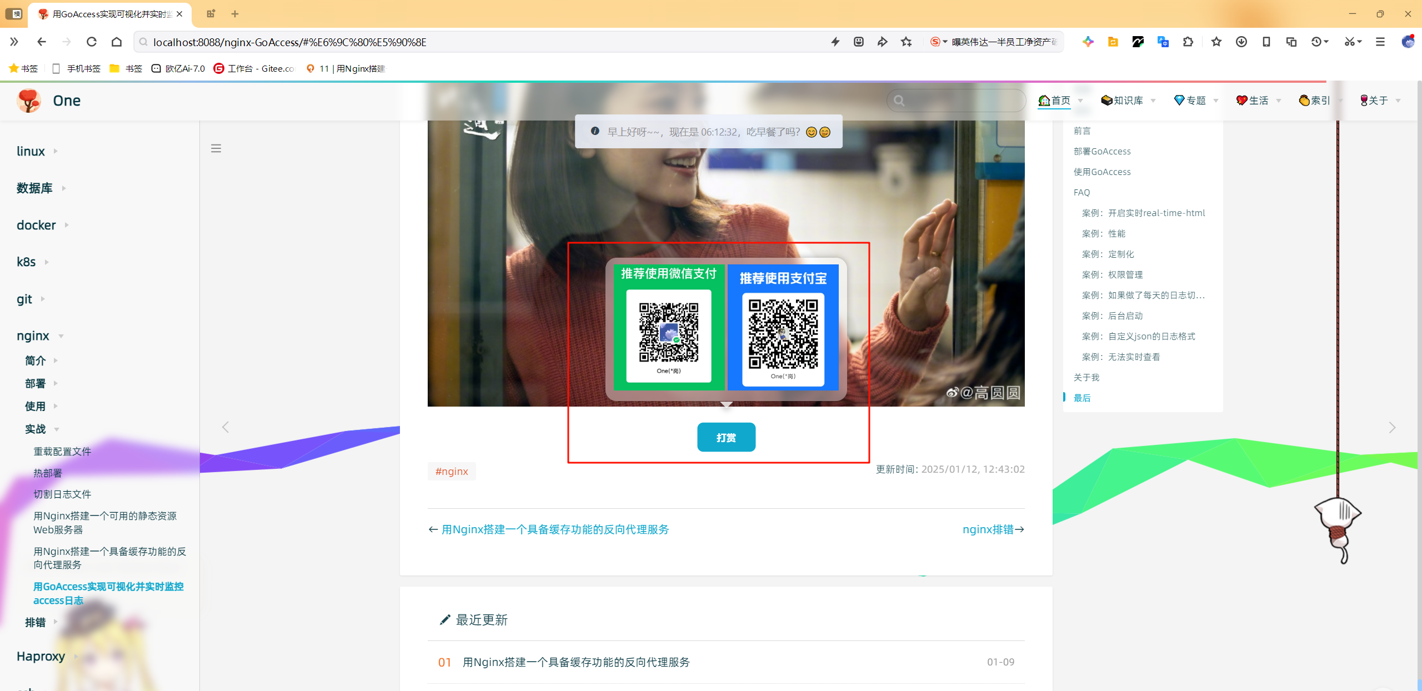Expand the 简介 subsection

coord(41,360)
